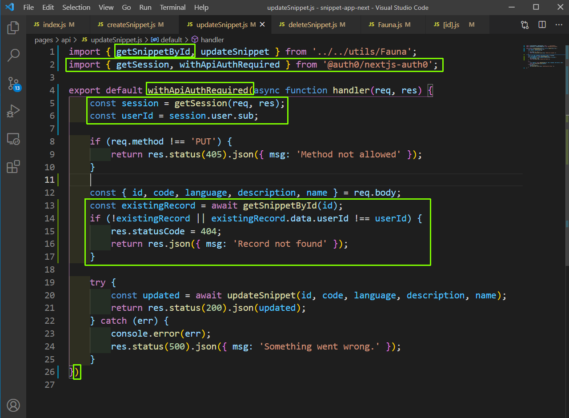Screen dimensions: 569x418
Task: Expand the 'default' breadcrumb symbol
Action: [167, 40]
